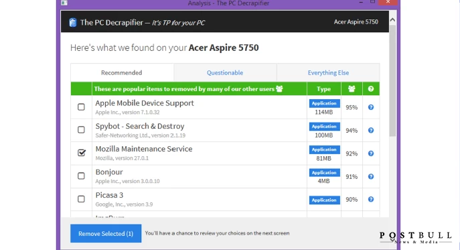Open help icon for Picasa 3 row
Viewport: 460px width, 250px height.
pos(371,199)
